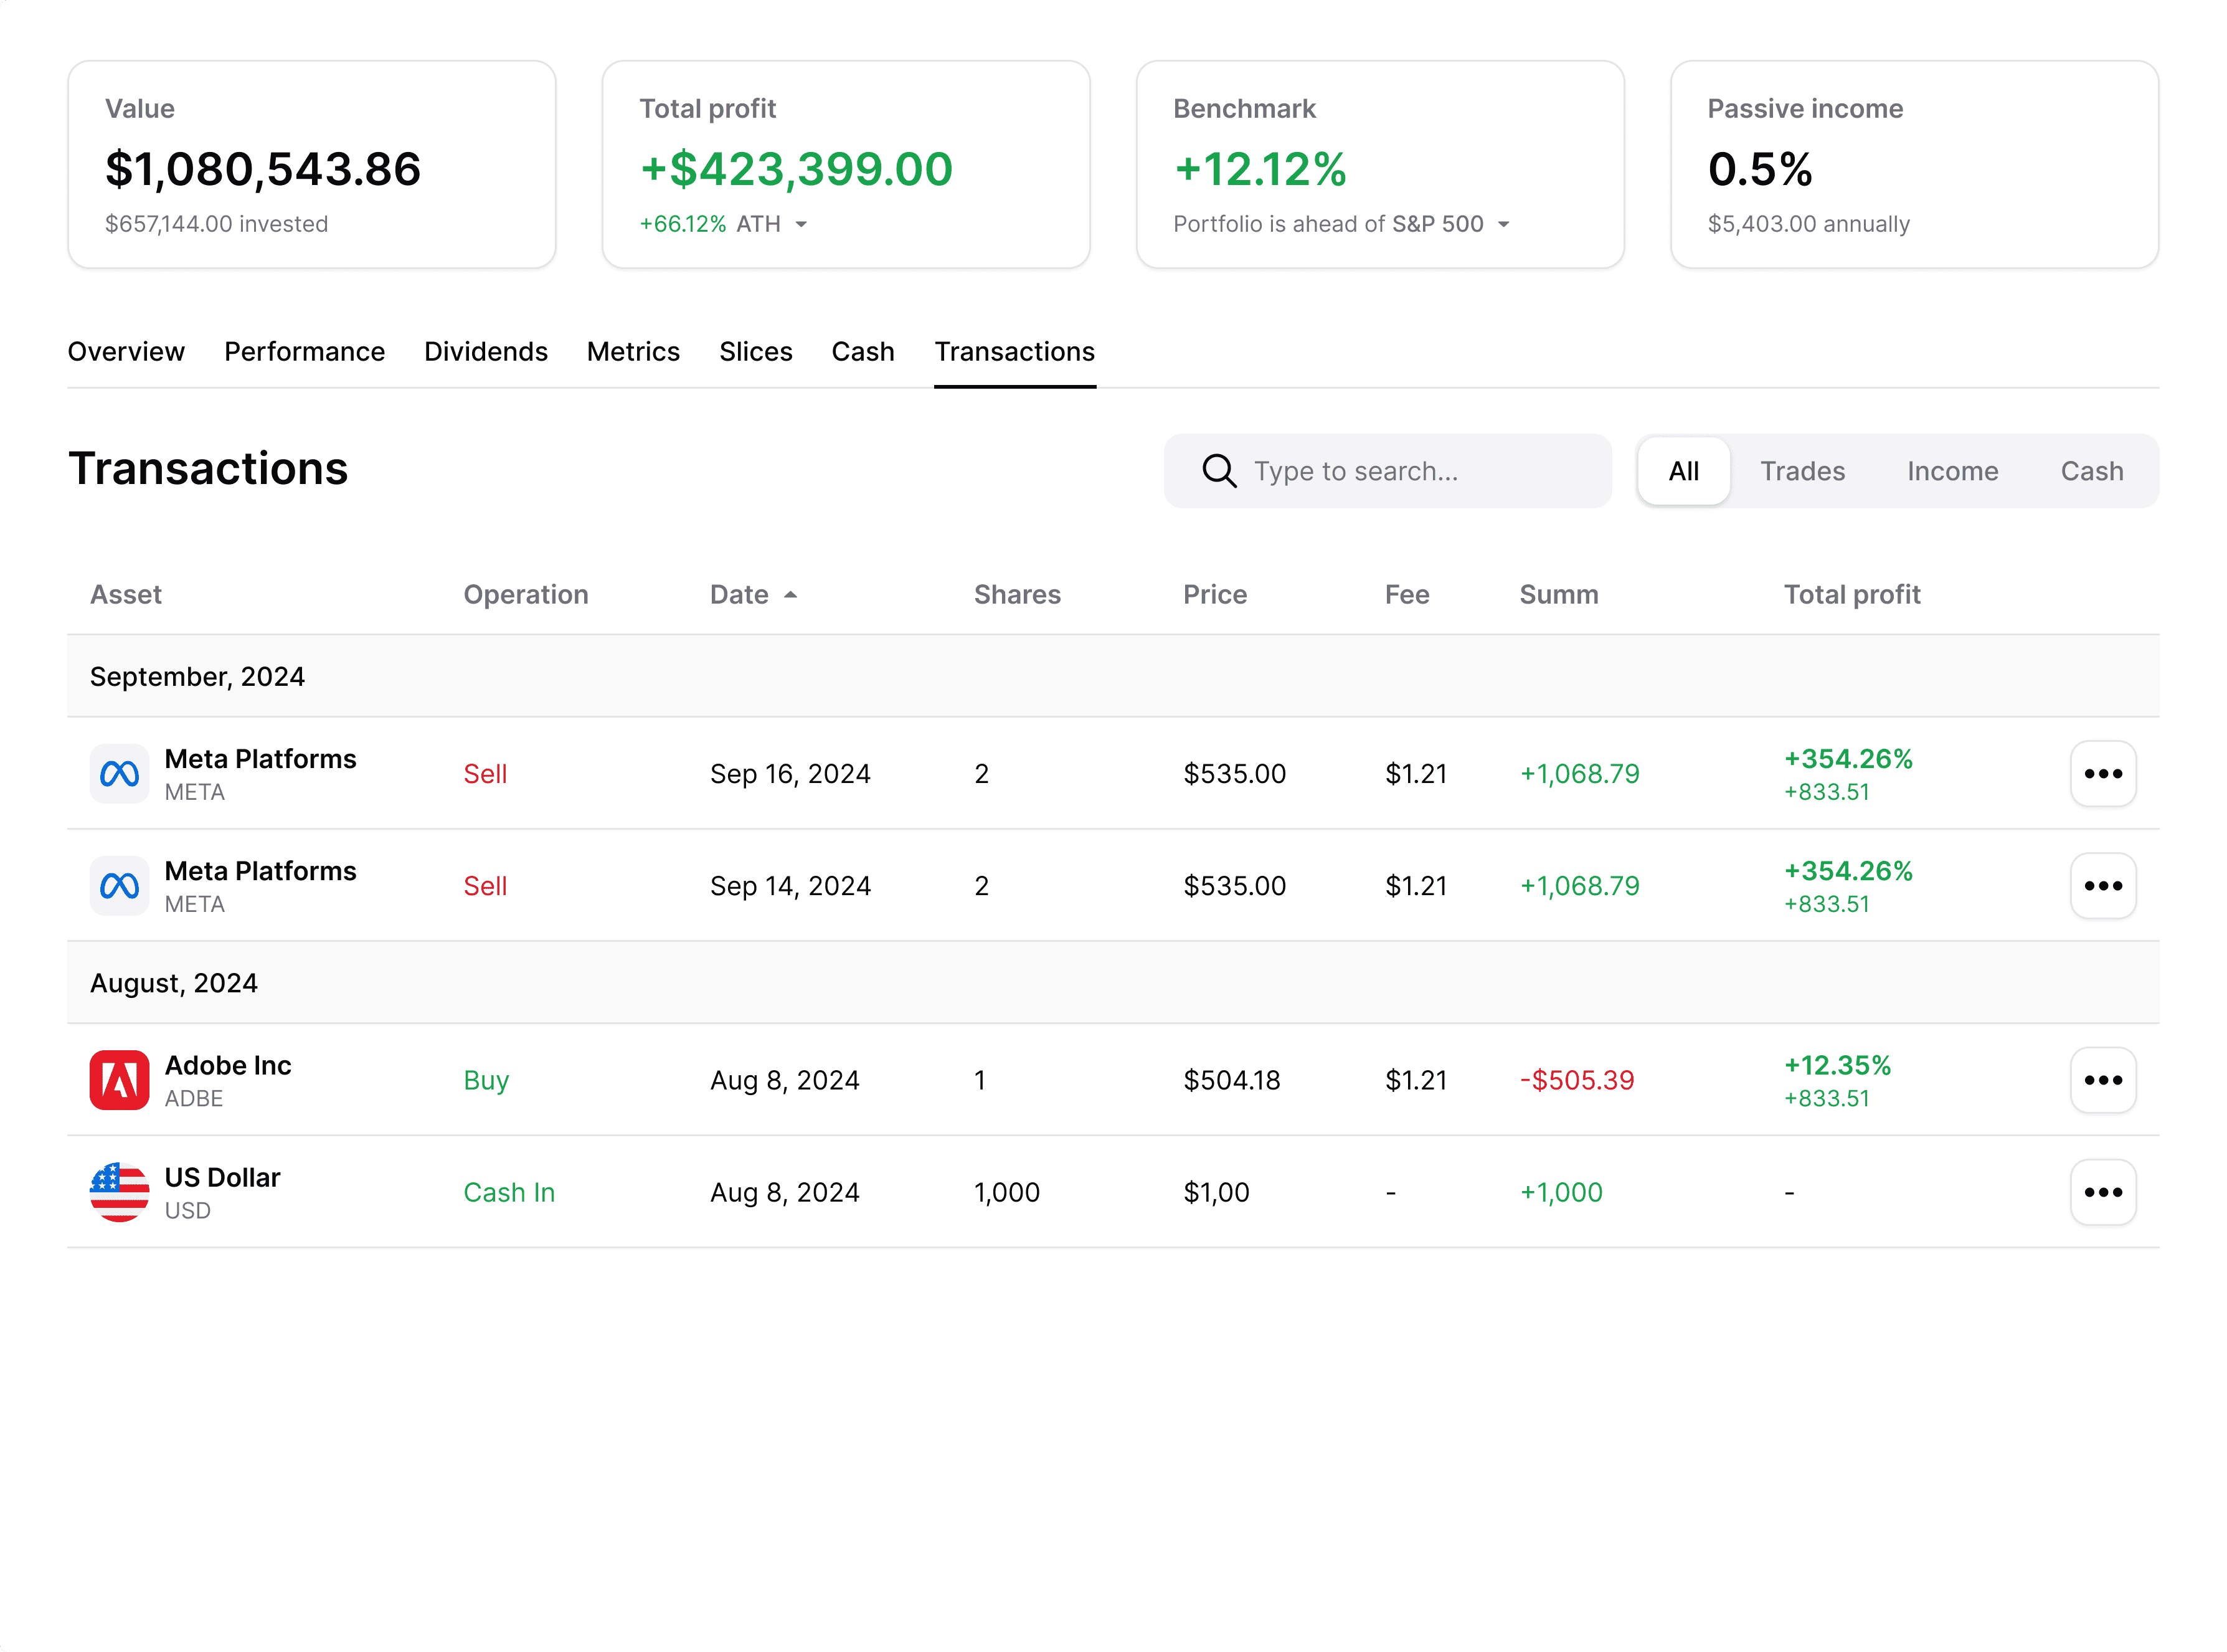Viewport: 2227px width, 1652px height.
Task: Click the search magnifier icon
Action: coord(1219,470)
